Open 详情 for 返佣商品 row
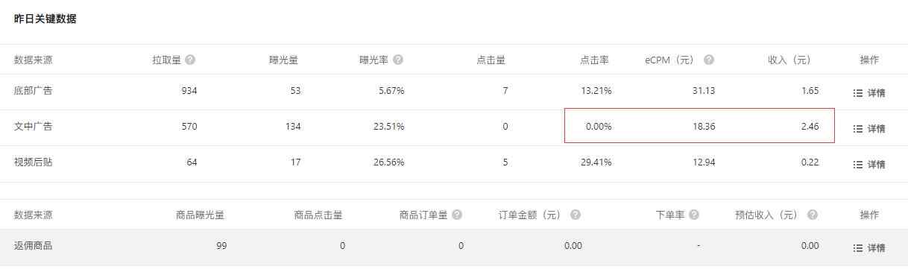This screenshot has height=272, width=908. point(869,248)
